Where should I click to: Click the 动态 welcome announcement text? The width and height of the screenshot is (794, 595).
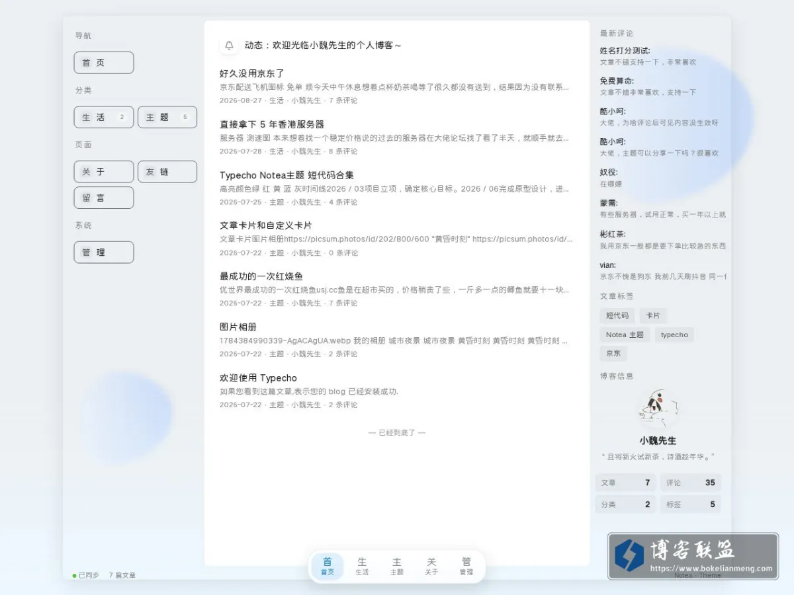pyautogui.click(x=323, y=46)
